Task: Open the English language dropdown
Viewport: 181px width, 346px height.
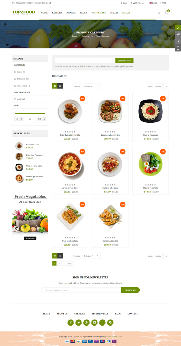Action: click(154, 3)
